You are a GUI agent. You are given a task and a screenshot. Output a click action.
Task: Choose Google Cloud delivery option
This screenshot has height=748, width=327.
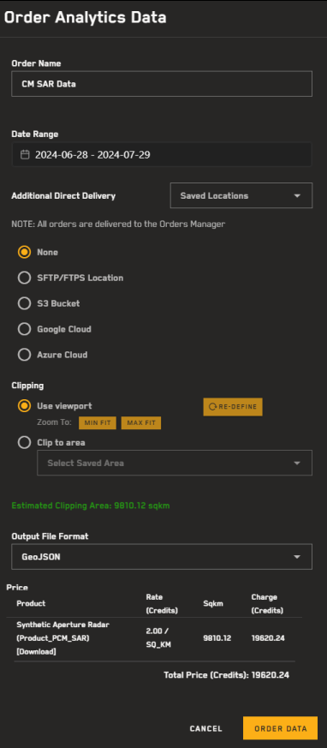click(24, 329)
